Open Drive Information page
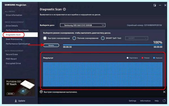 14,15
